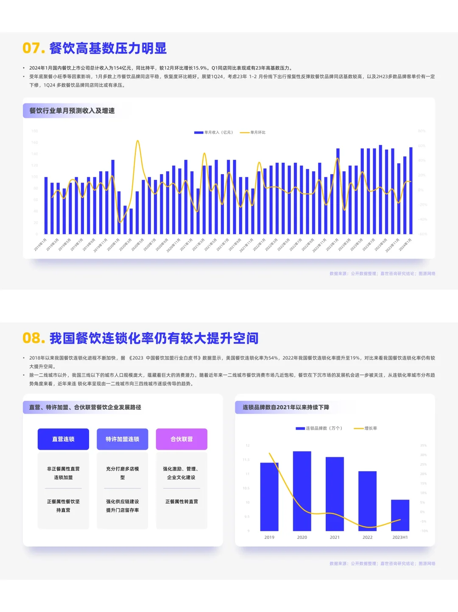Click x-axis label 2020 in chain brand chart
Viewport: 458px width, 612px height.
[302, 537]
